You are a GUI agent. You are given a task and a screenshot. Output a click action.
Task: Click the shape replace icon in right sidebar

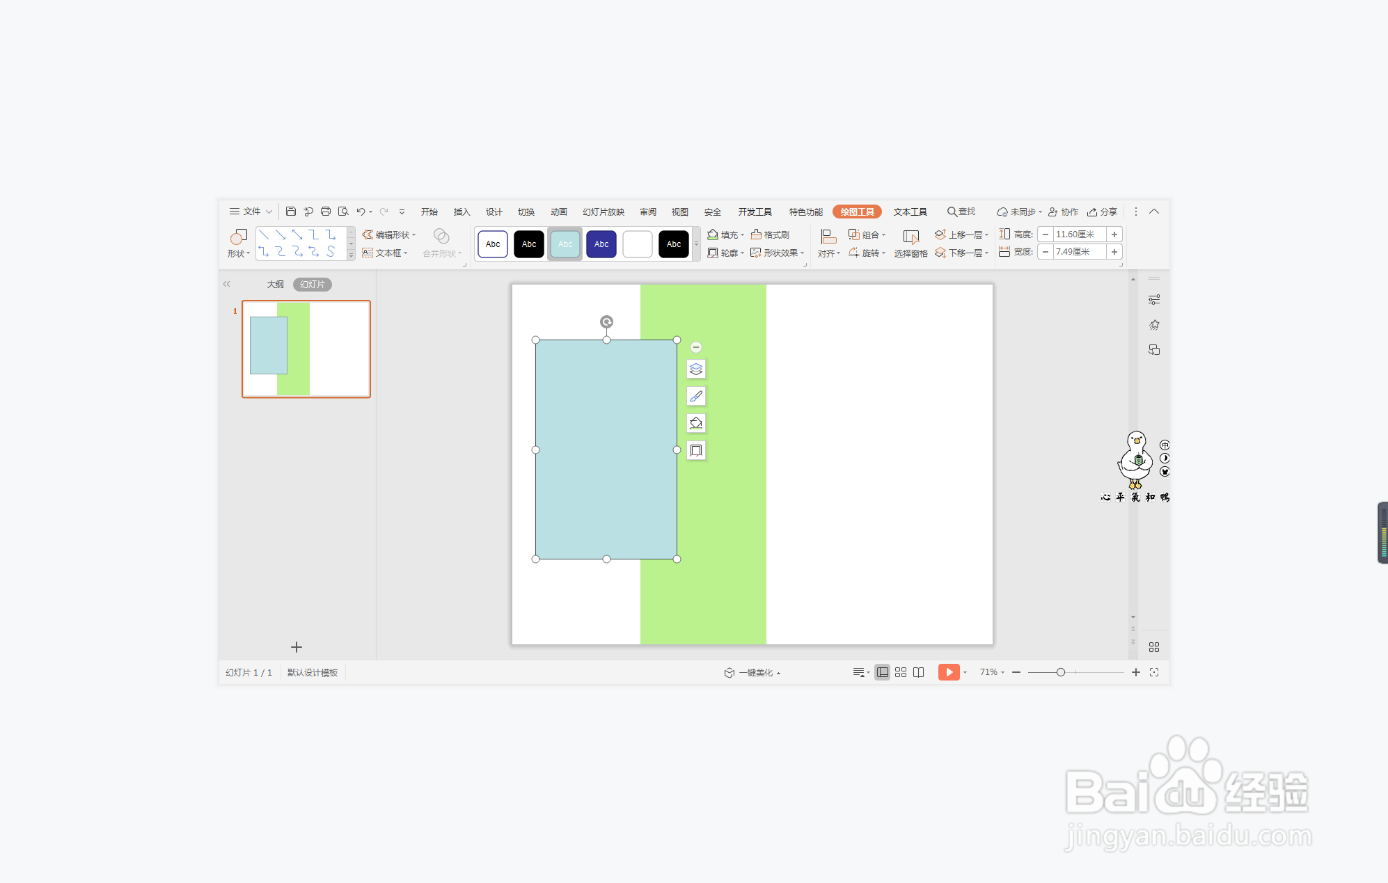click(x=1154, y=350)
